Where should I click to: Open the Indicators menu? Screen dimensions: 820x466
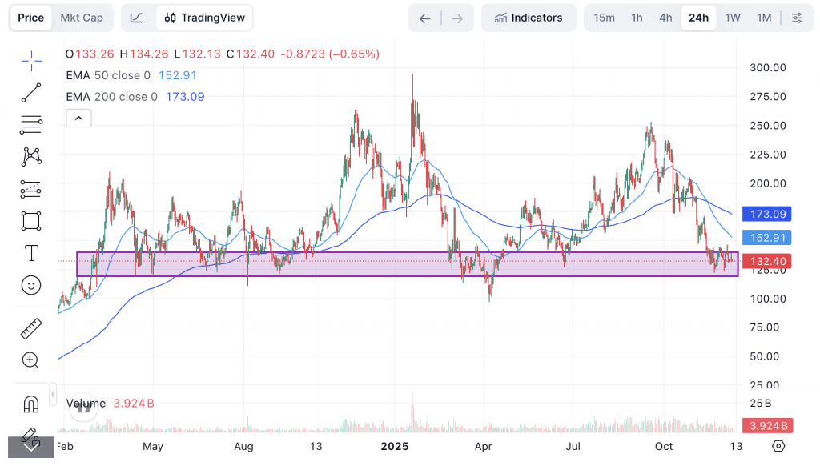[x=529, y=18]
